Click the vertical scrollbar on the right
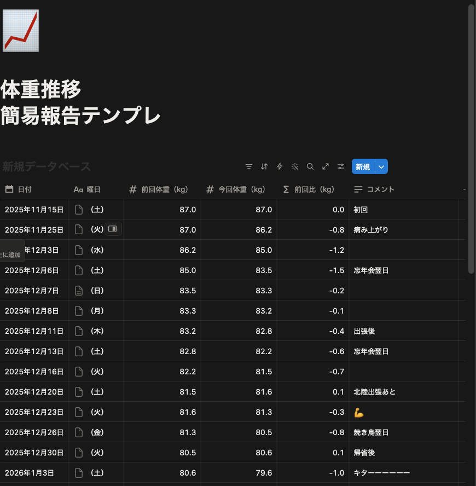476x486 pixels. pos(471,137)
